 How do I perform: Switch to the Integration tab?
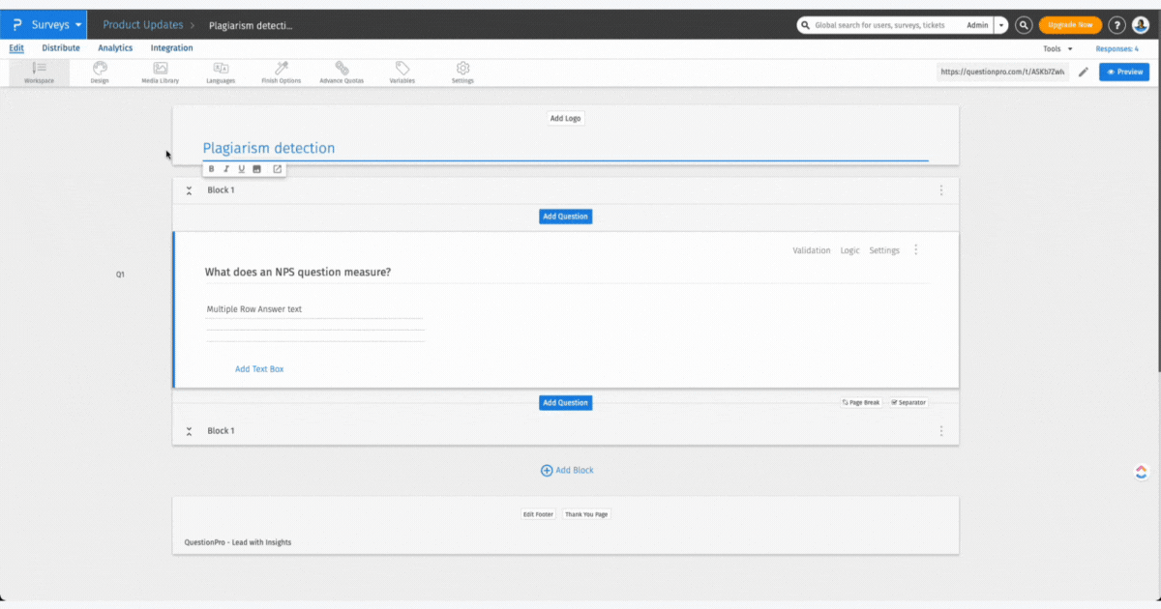(x=171, y=48)
